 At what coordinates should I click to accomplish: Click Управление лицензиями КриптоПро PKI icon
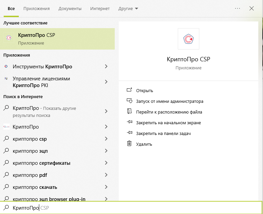6,78
